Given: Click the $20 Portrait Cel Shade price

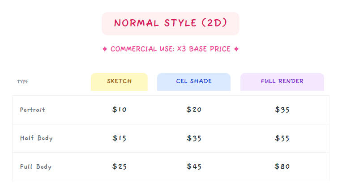Looking at the screenshot, I should (x=194, y=110).
